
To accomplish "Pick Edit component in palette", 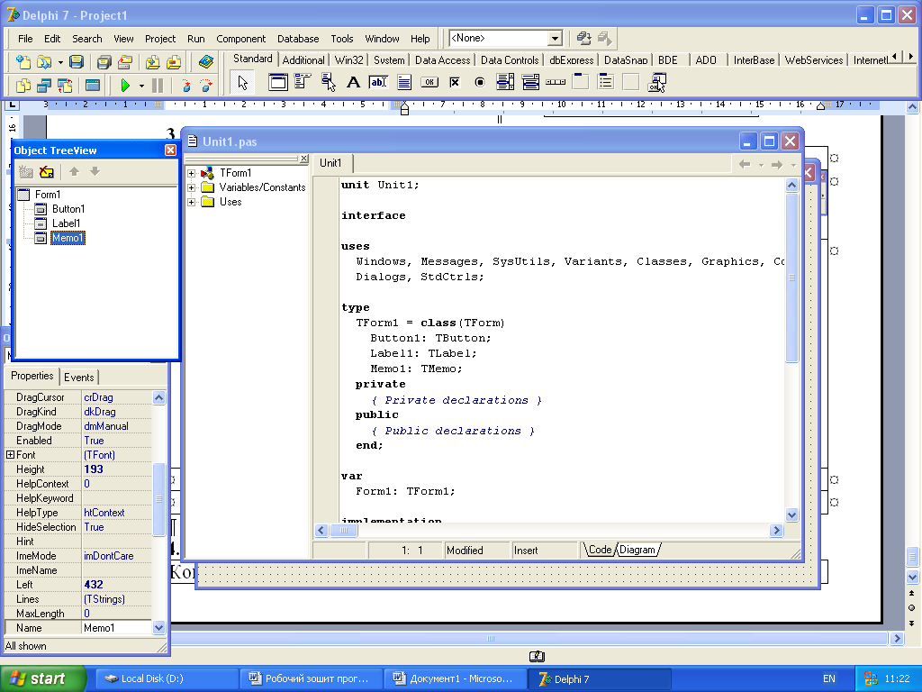I will 378,82.
